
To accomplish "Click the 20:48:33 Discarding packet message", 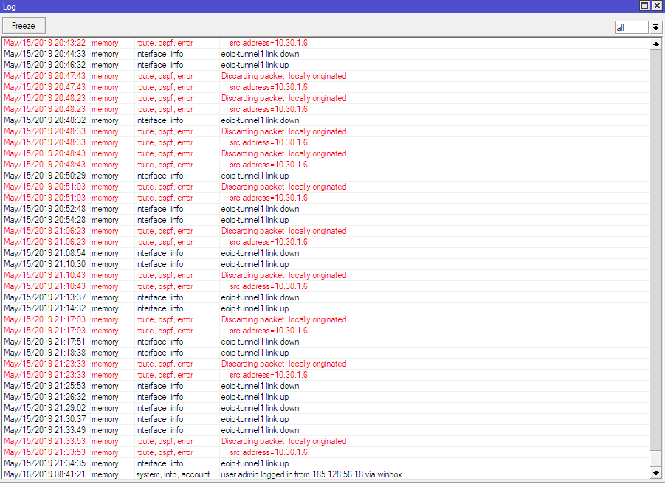I will pyautogui.click(x=283, y=132).
